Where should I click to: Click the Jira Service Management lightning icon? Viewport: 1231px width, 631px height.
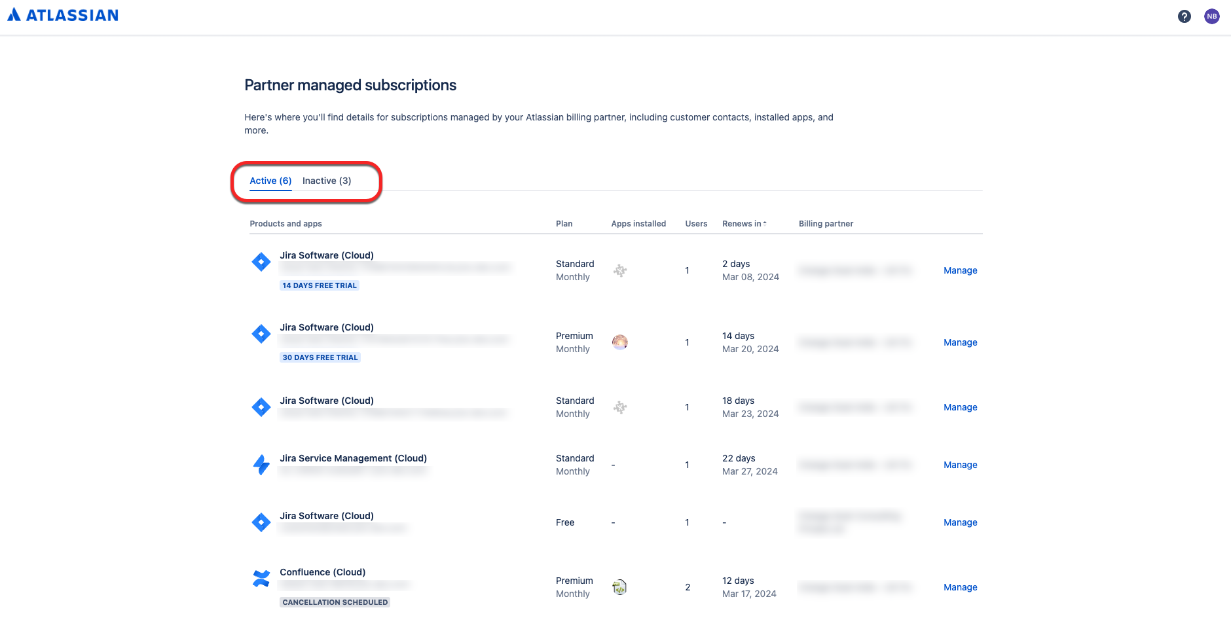261,465
